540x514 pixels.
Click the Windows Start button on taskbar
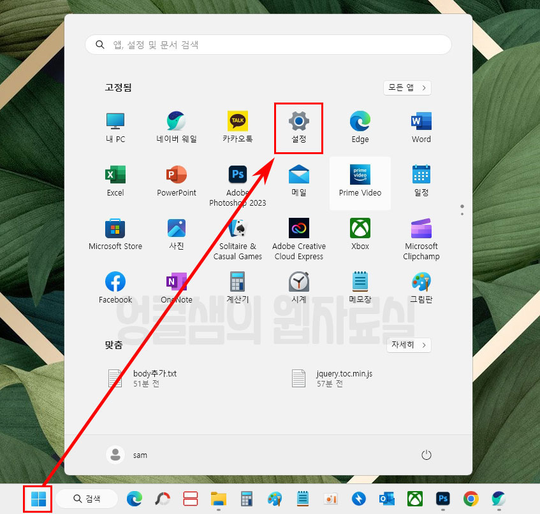pos(38,499)
